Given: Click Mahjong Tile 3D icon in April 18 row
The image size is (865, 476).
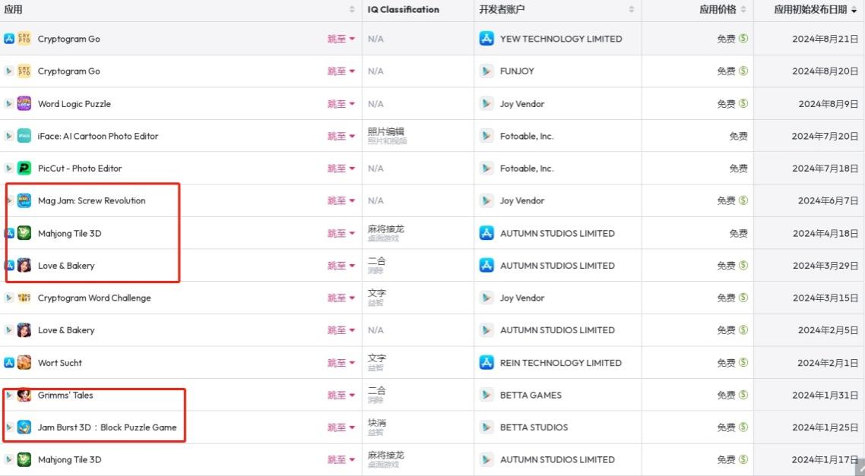Looking at the screenshot, I should 24,233.
